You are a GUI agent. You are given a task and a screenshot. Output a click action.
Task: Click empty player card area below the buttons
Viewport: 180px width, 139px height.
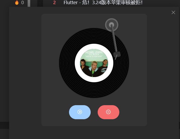point(94,123)
